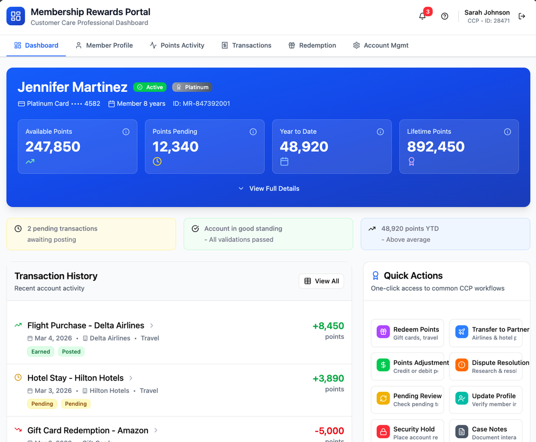Click the Case Notes document icon
The width and height of the screenshot is (536, 442).
tap(462, 432)
